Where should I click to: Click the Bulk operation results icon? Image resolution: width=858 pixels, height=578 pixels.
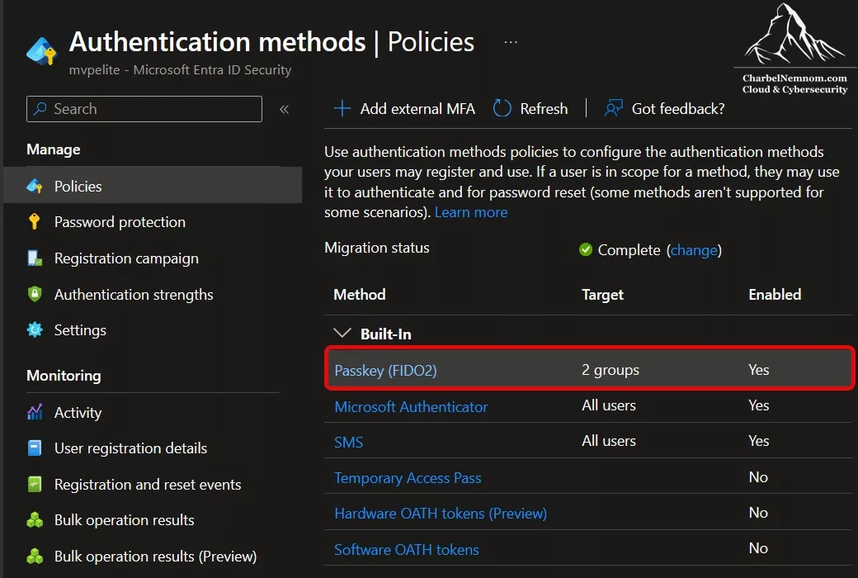(x=35, y=520)
